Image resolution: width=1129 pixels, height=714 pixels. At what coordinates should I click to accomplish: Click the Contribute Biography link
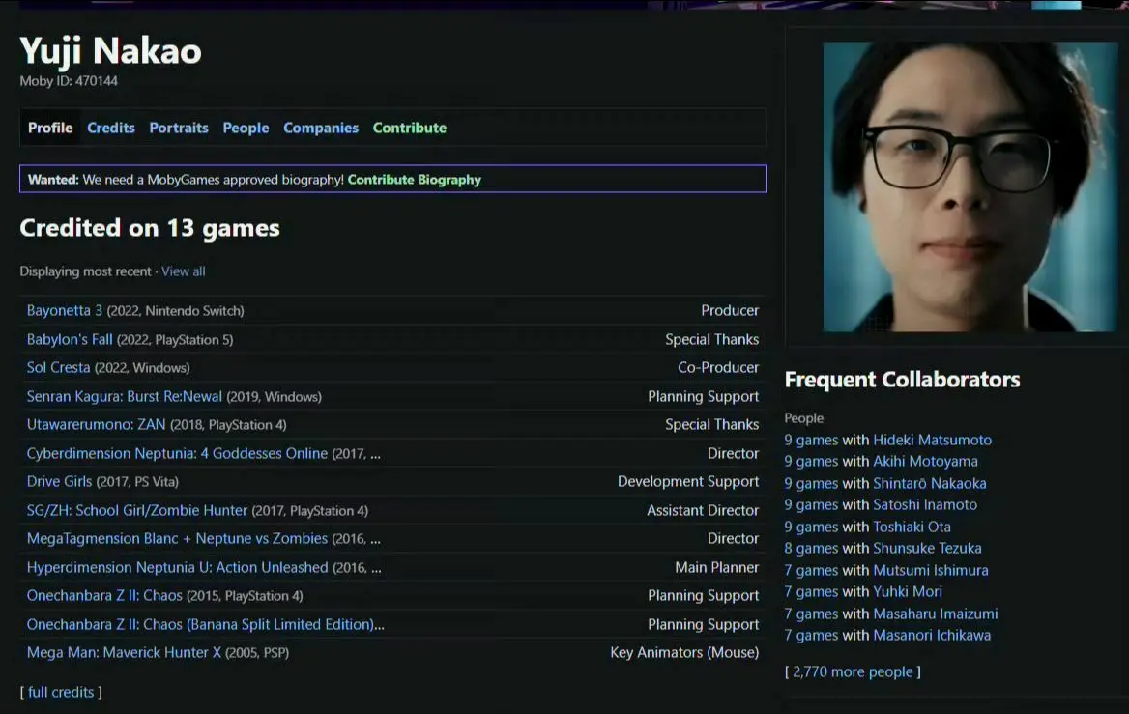tap(414, 180)
